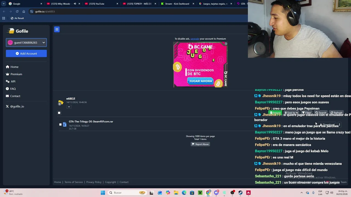Image resolution: width=351 pixels, height=197 pixels.
Task: Click the Gofile logo
Action: (x=18, y=31)
